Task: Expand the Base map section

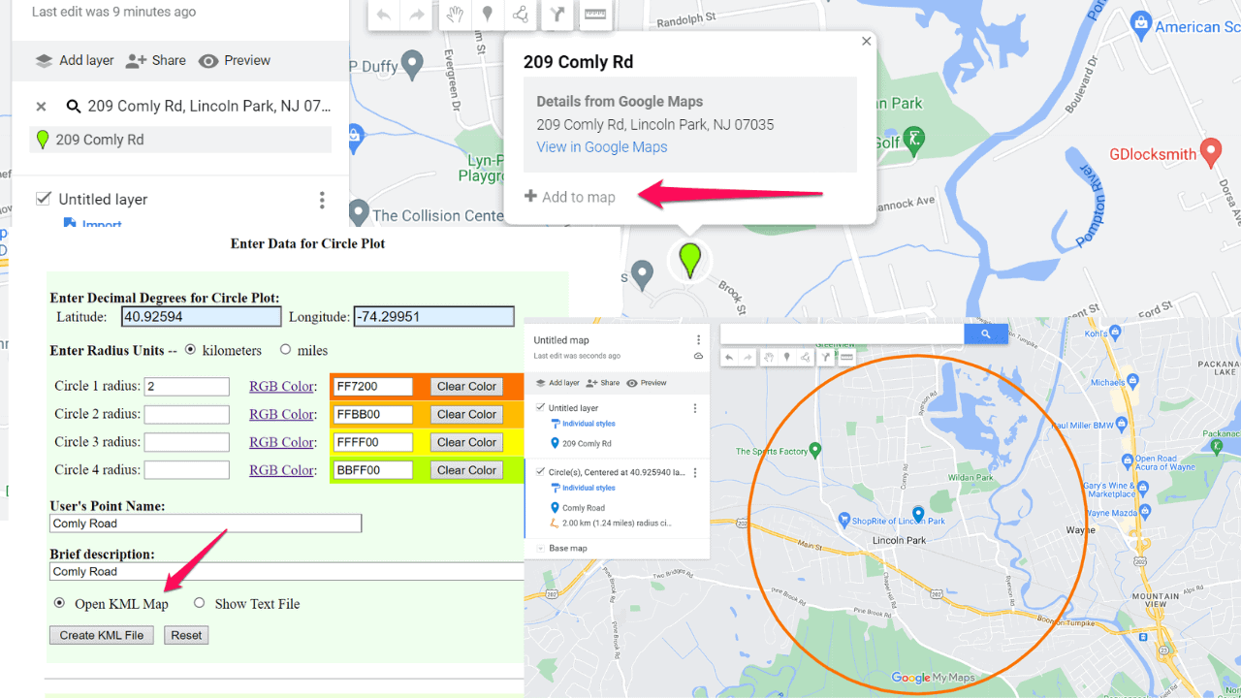Action: coord(540,549)
